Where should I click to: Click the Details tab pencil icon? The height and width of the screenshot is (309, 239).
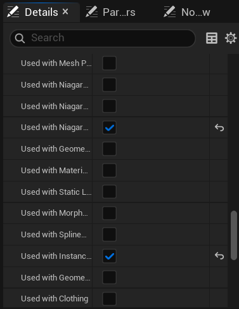tap(13, 11)
